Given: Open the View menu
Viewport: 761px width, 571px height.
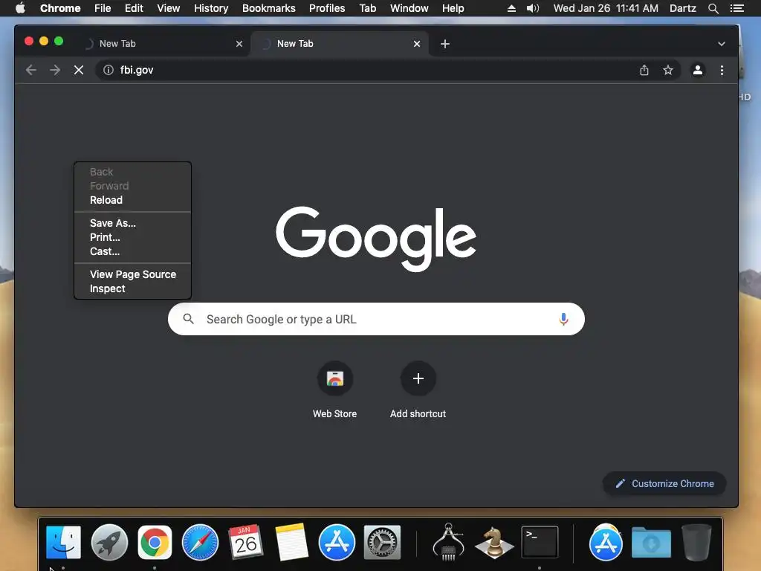Looking at the screenshot, I should (169, 8).
